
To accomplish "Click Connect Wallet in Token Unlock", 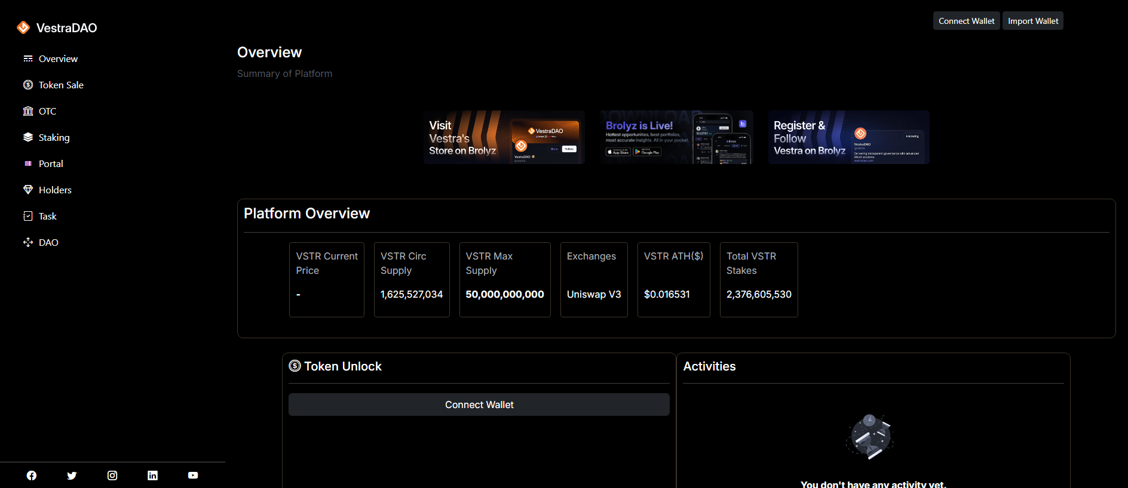I will (x=479, y=404).
